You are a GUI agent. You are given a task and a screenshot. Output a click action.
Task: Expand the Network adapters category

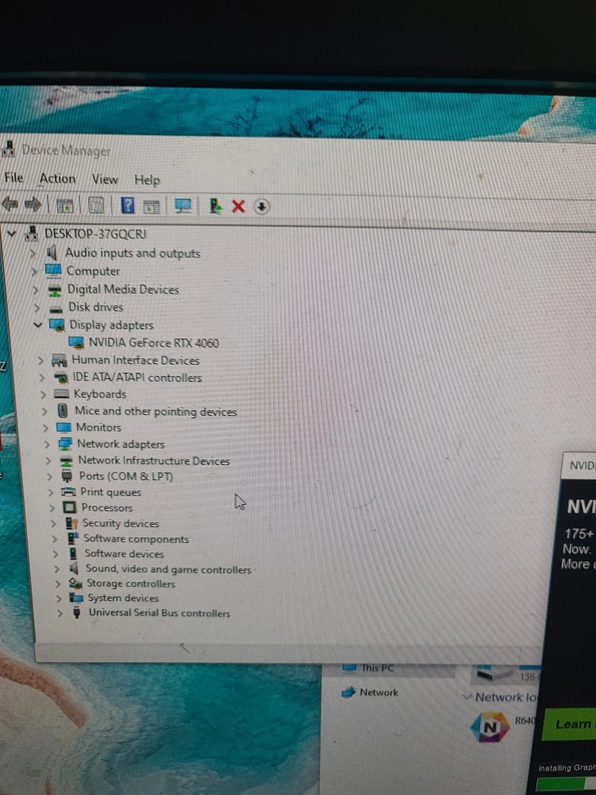pos(47,444)
